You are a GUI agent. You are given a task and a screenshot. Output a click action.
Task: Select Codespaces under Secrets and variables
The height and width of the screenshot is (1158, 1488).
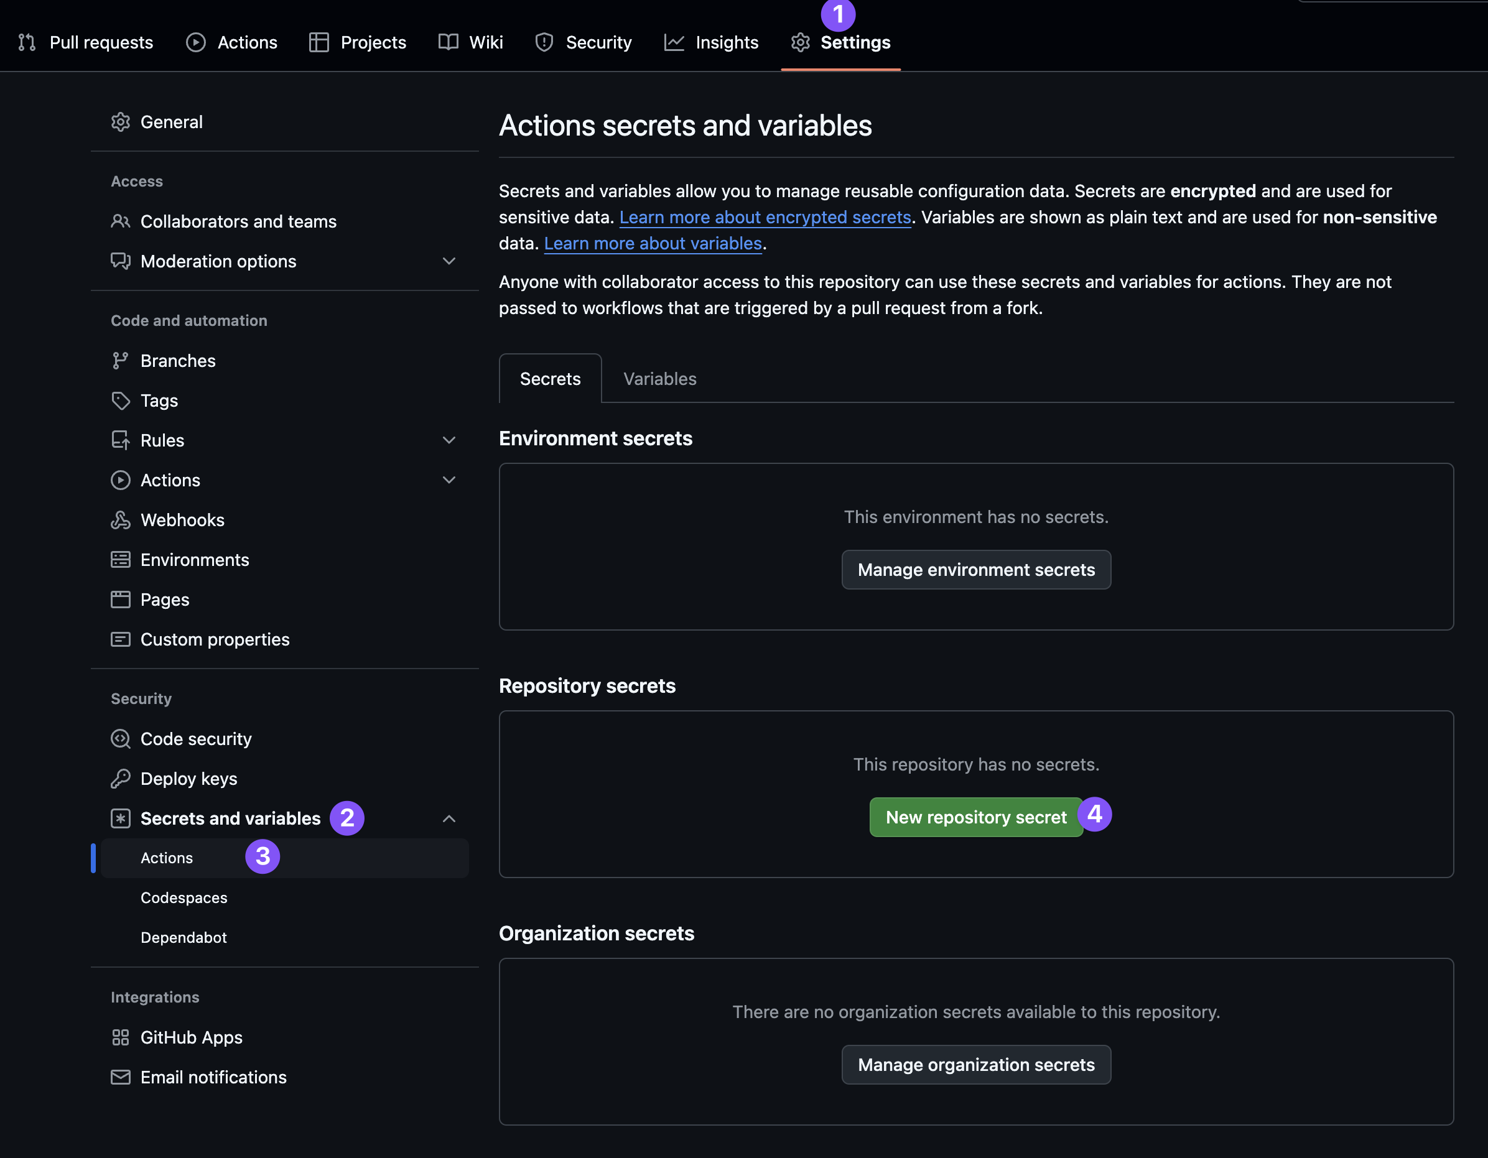click(x=184, y=898)
